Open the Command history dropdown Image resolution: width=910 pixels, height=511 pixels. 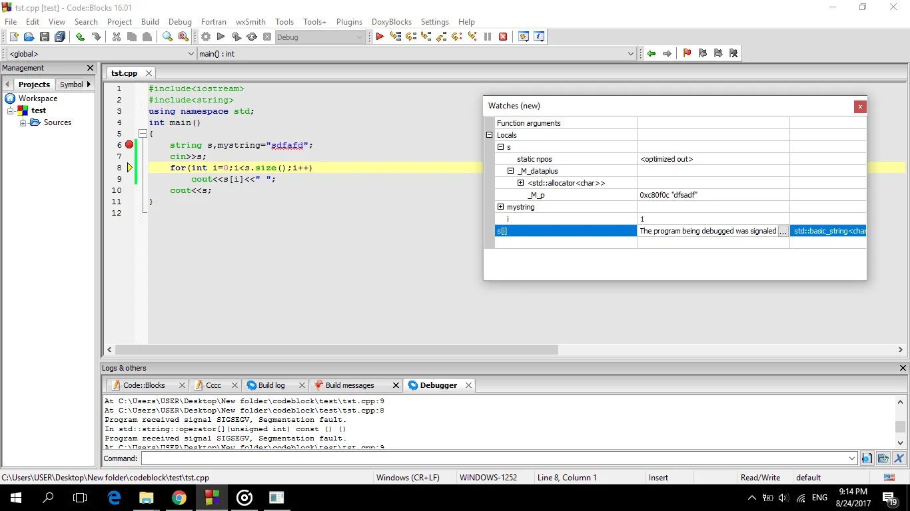click(x=852, y=458)
